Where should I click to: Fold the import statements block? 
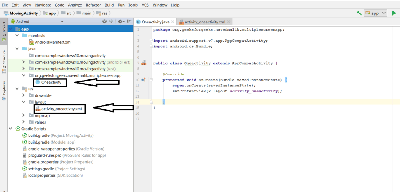coord(151,41)
